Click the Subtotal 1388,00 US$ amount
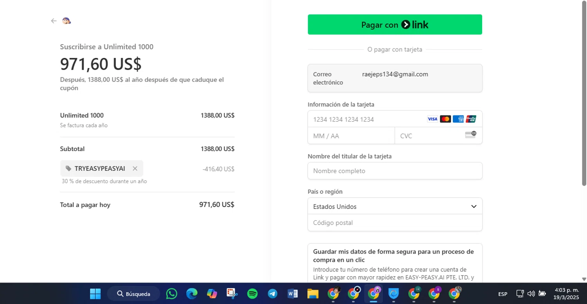Viewport: 587px width, 304px height. 218,149
